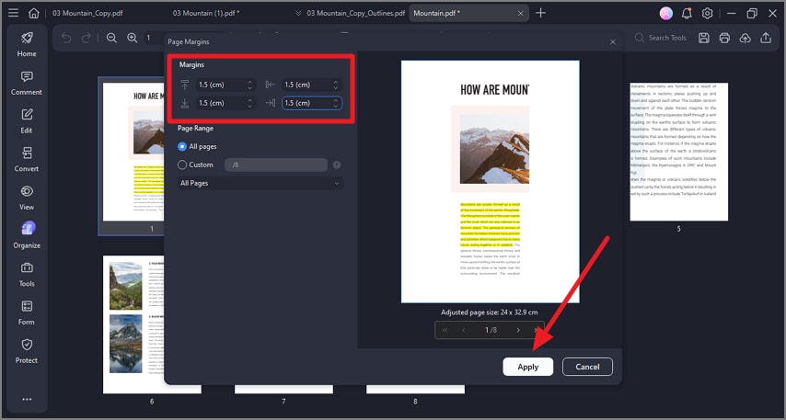The height and width of the screenshot is (420, 786).
Task: Open Tools in the left sidebar
Action: coord(27,275)
